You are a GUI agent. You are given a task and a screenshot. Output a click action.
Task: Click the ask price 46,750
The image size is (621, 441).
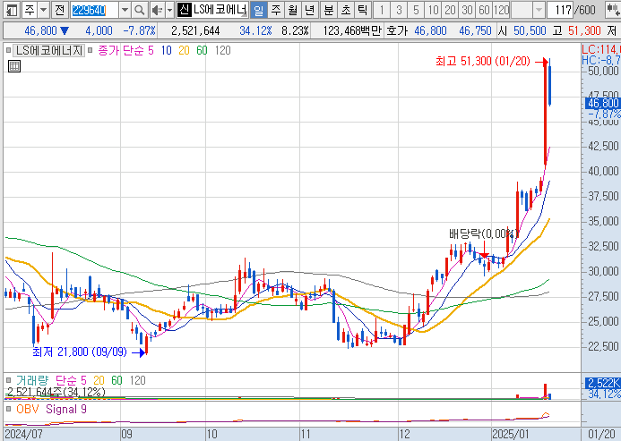[x=475, y=30]
